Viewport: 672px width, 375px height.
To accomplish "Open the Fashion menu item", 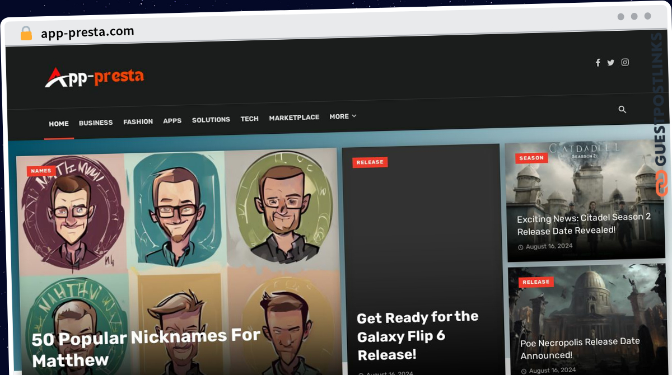I will click(138, 121).
